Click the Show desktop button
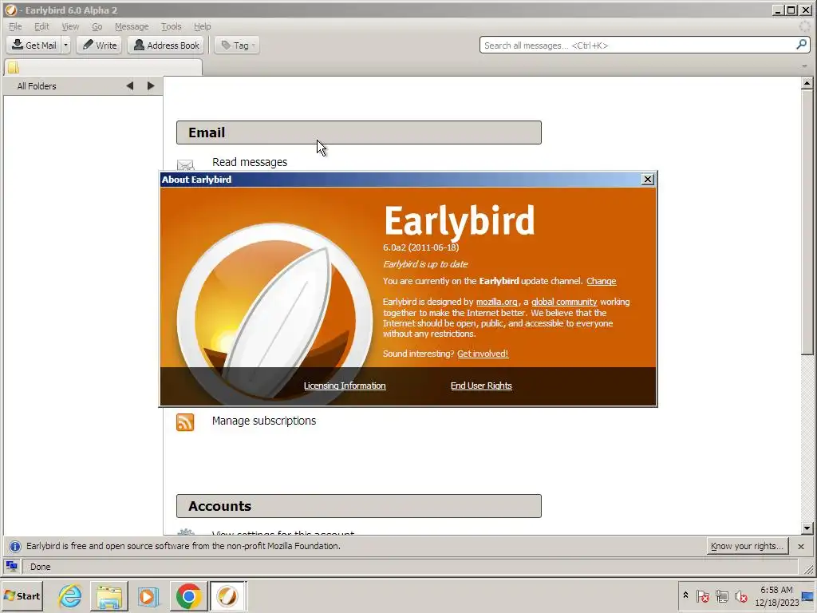Screen dimensions: 817x613 tap(808, 595)
